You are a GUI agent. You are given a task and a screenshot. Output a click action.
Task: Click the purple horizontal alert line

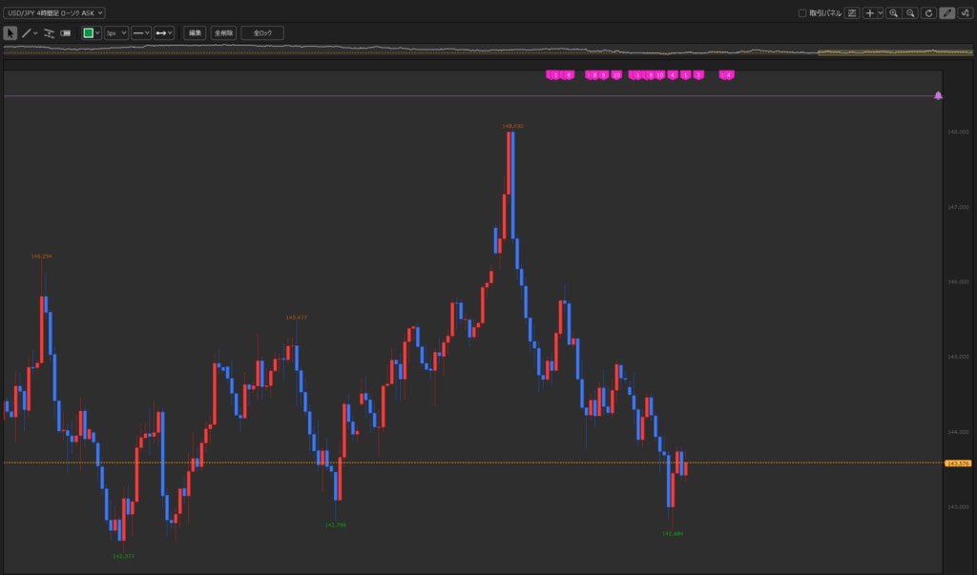pyautogui.click(x=468, y=96)
